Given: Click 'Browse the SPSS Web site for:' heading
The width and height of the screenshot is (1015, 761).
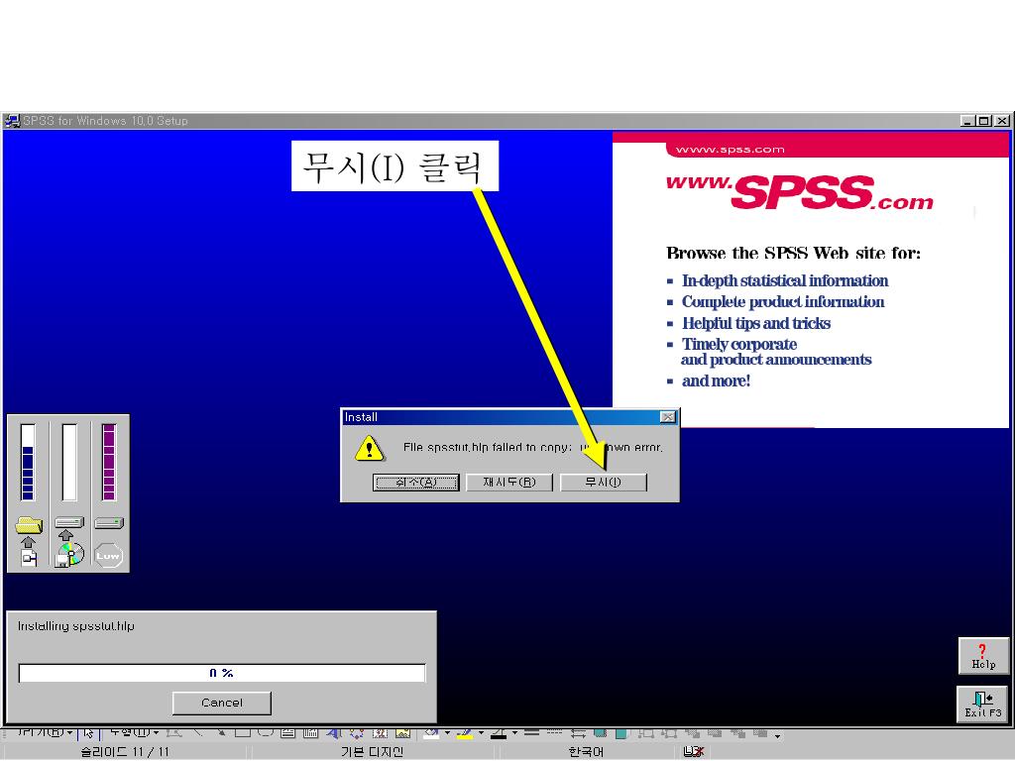Looking at the screenshot, I should 793,253.
